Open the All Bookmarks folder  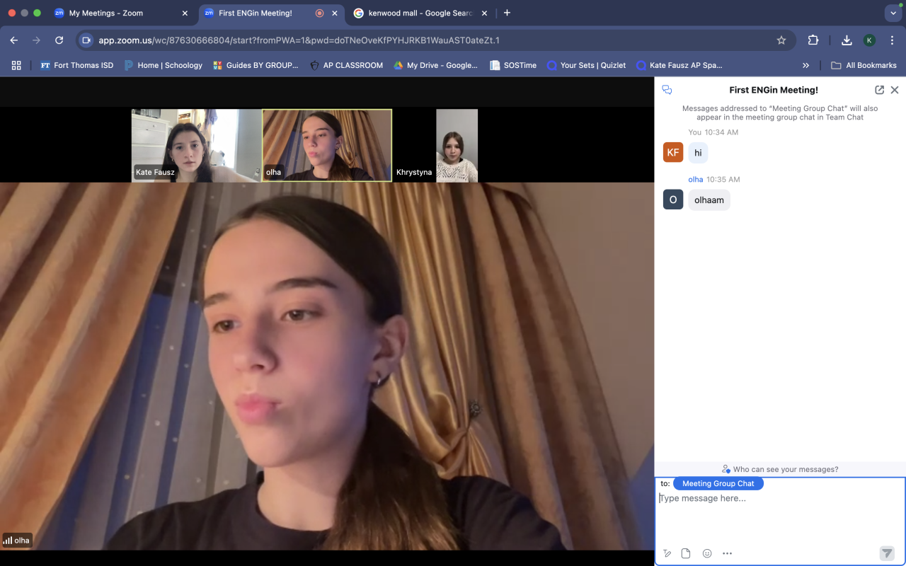[864, 65]
